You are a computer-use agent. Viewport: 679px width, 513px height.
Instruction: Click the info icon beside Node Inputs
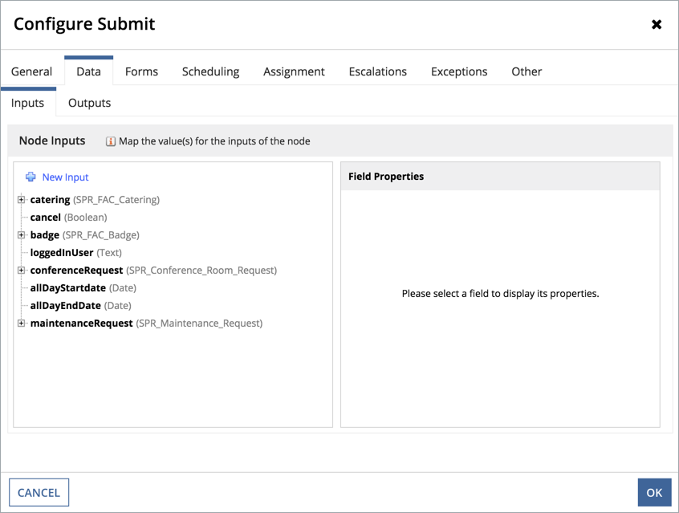[x=111, y=141]
